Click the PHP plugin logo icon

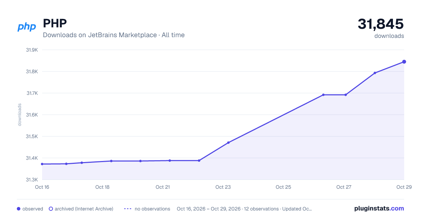pyautogui.click(x=27, y=27)
